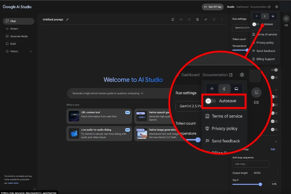291x194 pixels.
Task: Click the external link icon beside Documentation
Action: (x=269, y=7)
